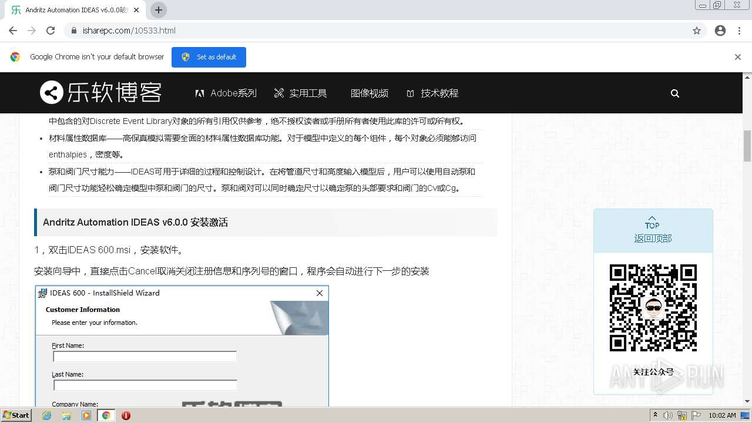The width and height of the screenshot is (752, 423).
Task: Go back with browser back arrow
Action: pyautogui.click(x=13, y=31)
